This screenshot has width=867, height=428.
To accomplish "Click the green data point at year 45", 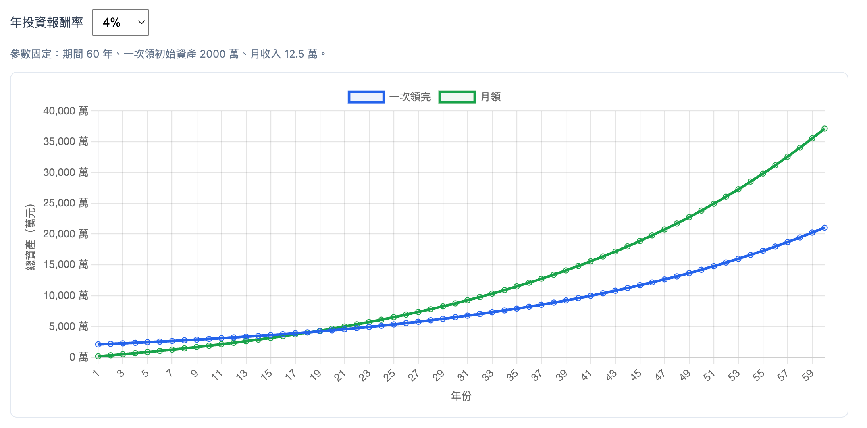I will 640,241.
